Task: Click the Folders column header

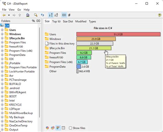Action: 6,21
